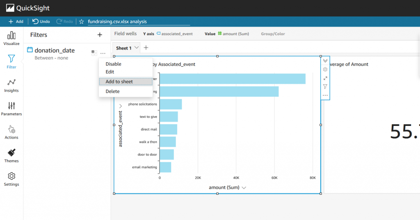
Task: Add a new sheet with plus icon
Action: click(x=146, y=48)
